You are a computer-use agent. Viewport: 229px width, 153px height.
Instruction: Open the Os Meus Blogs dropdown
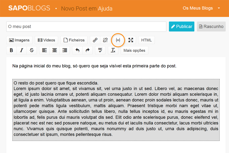click(201, 8)
